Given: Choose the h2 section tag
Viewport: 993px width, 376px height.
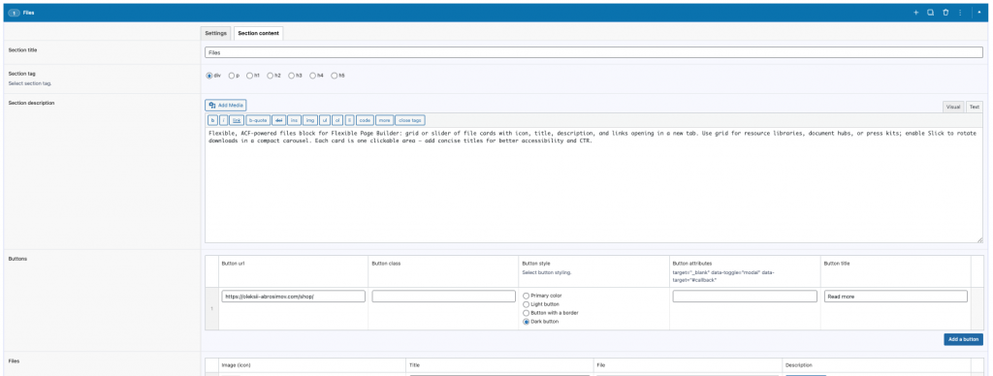Looking at the screenshot, I should (x=270, y=76).
